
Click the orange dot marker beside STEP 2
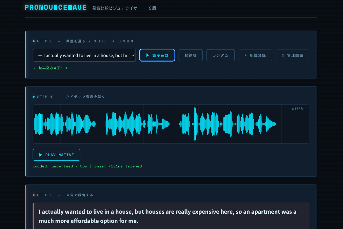click(33, 195)
